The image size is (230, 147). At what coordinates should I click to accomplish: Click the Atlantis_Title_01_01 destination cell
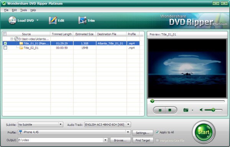point(111,43)
